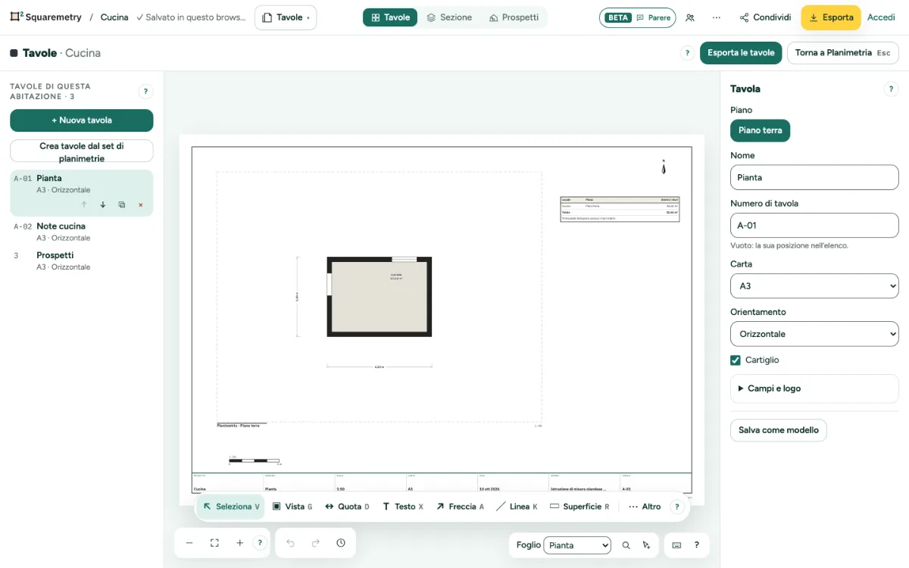Open the Tavole mode dropdown in header
909x568 pixels.
point(286,17)
